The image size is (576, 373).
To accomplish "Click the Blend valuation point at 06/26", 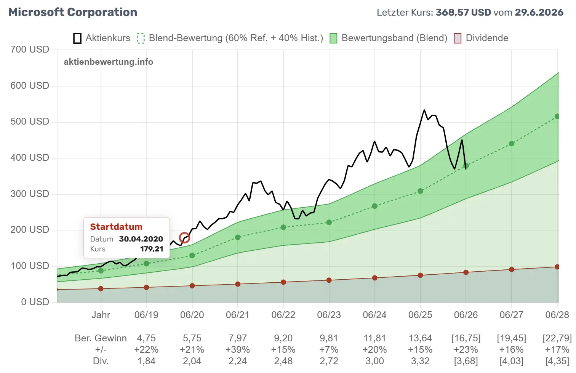I will (x=466, y=166).
